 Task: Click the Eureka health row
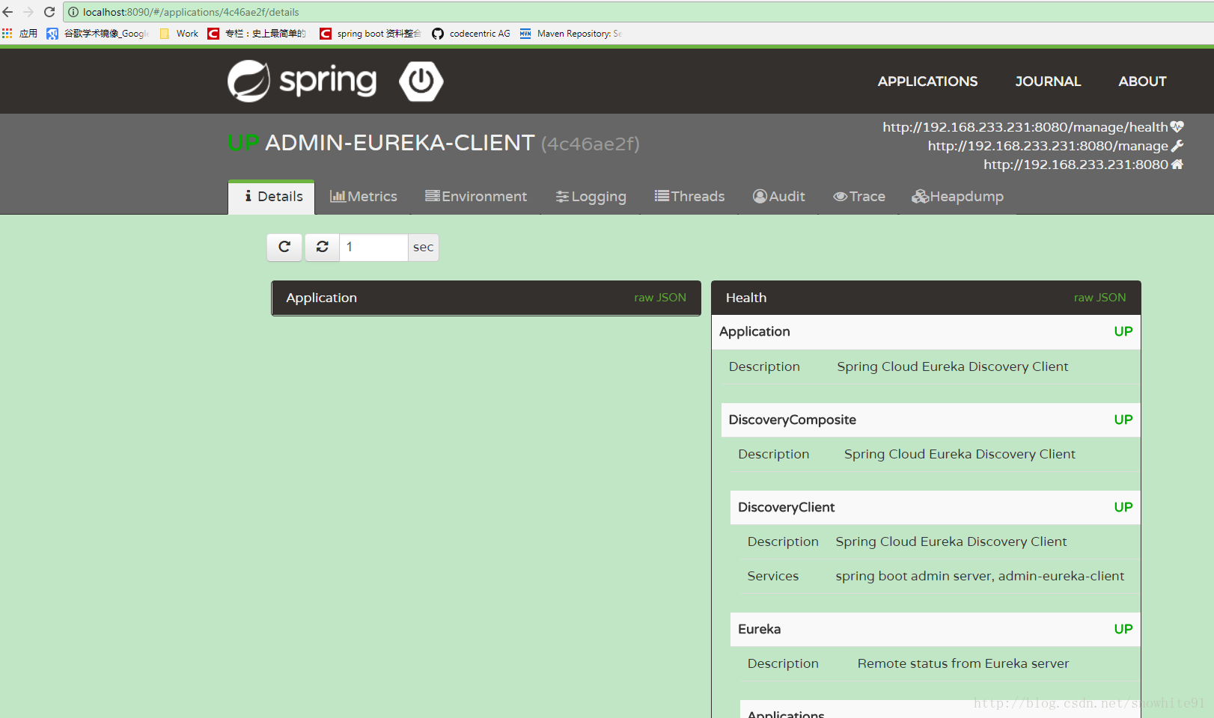point(935,629)
